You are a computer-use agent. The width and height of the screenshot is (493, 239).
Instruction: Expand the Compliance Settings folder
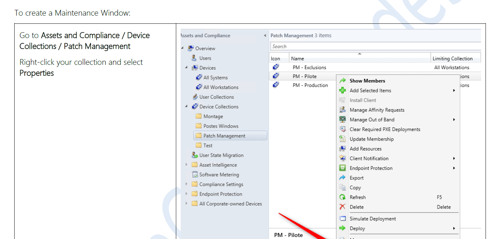coord(186,184)
